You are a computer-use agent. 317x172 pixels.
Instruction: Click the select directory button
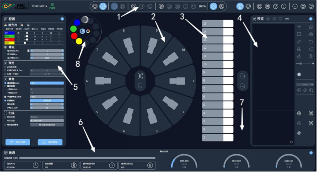(50, 142)
